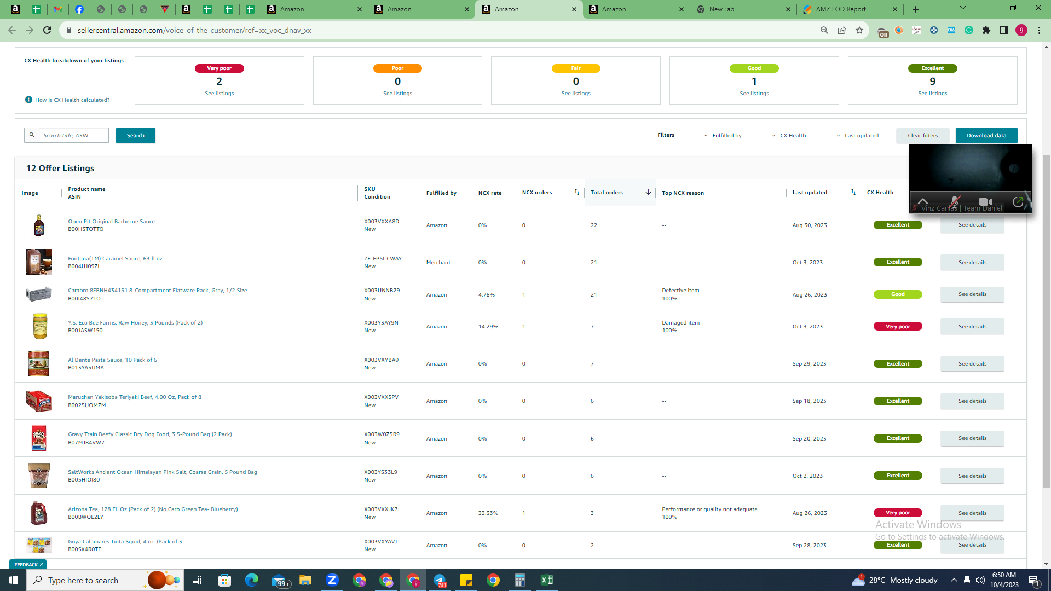Close the Feedback tab
This screenshot has height=591, width=1051.
(42, 564)
